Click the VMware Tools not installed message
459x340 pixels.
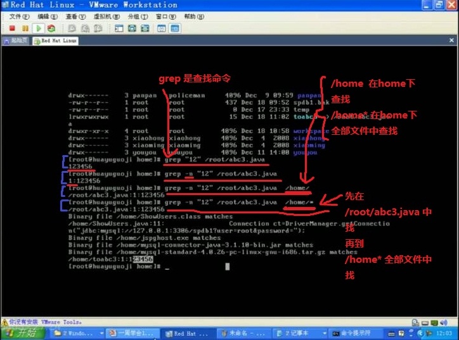[46, 322]
